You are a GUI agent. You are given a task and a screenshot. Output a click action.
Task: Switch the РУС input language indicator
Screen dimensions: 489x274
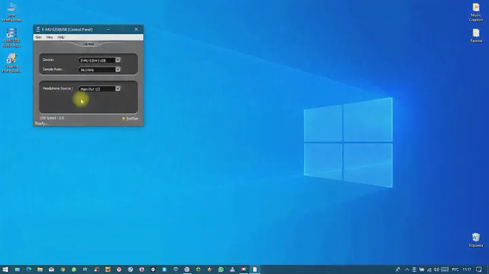pos(456,269)
